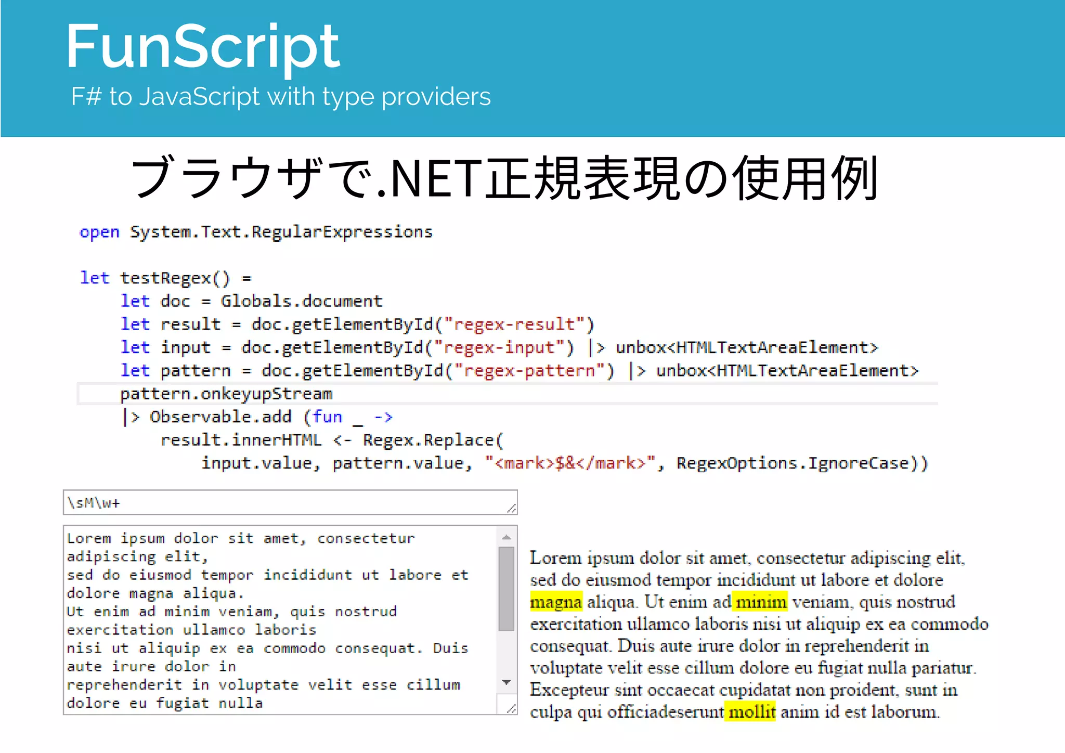Click the code "result.innerHTML <- Regex.Replace("
The image size is (1065, 753).
click(x=332, y=440)
